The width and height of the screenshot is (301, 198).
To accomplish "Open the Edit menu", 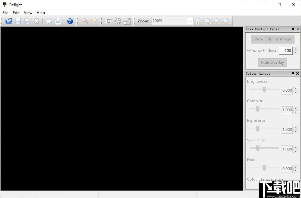I will [16, 13].
